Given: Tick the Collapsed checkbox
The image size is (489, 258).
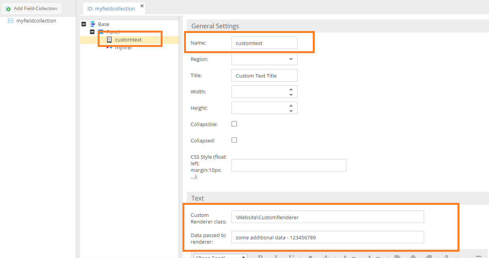Looking at the screenshot, I should [234, 140].
